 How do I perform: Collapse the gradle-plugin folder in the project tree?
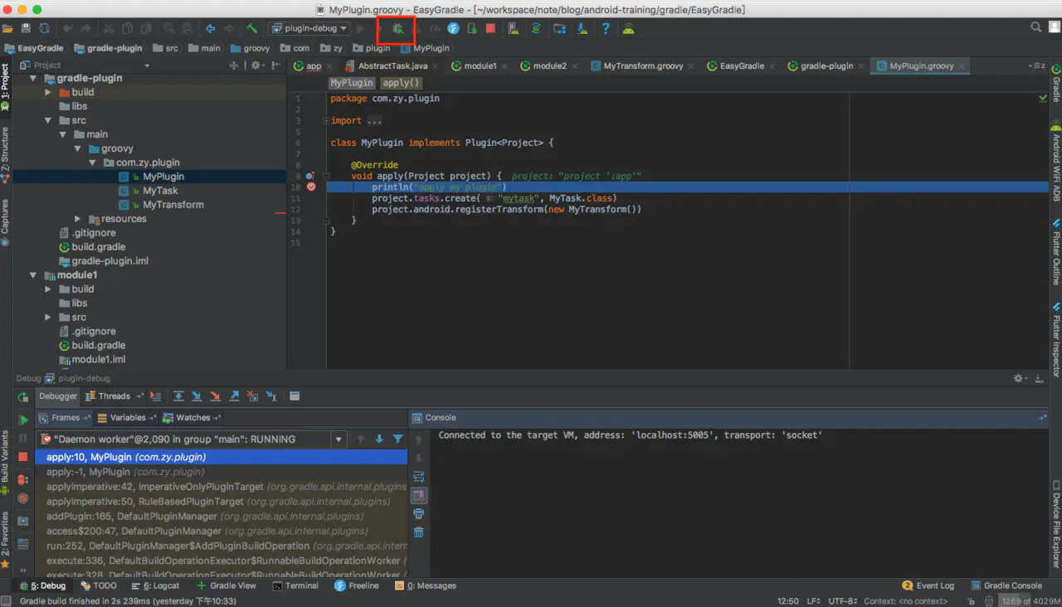pos(34,78)
